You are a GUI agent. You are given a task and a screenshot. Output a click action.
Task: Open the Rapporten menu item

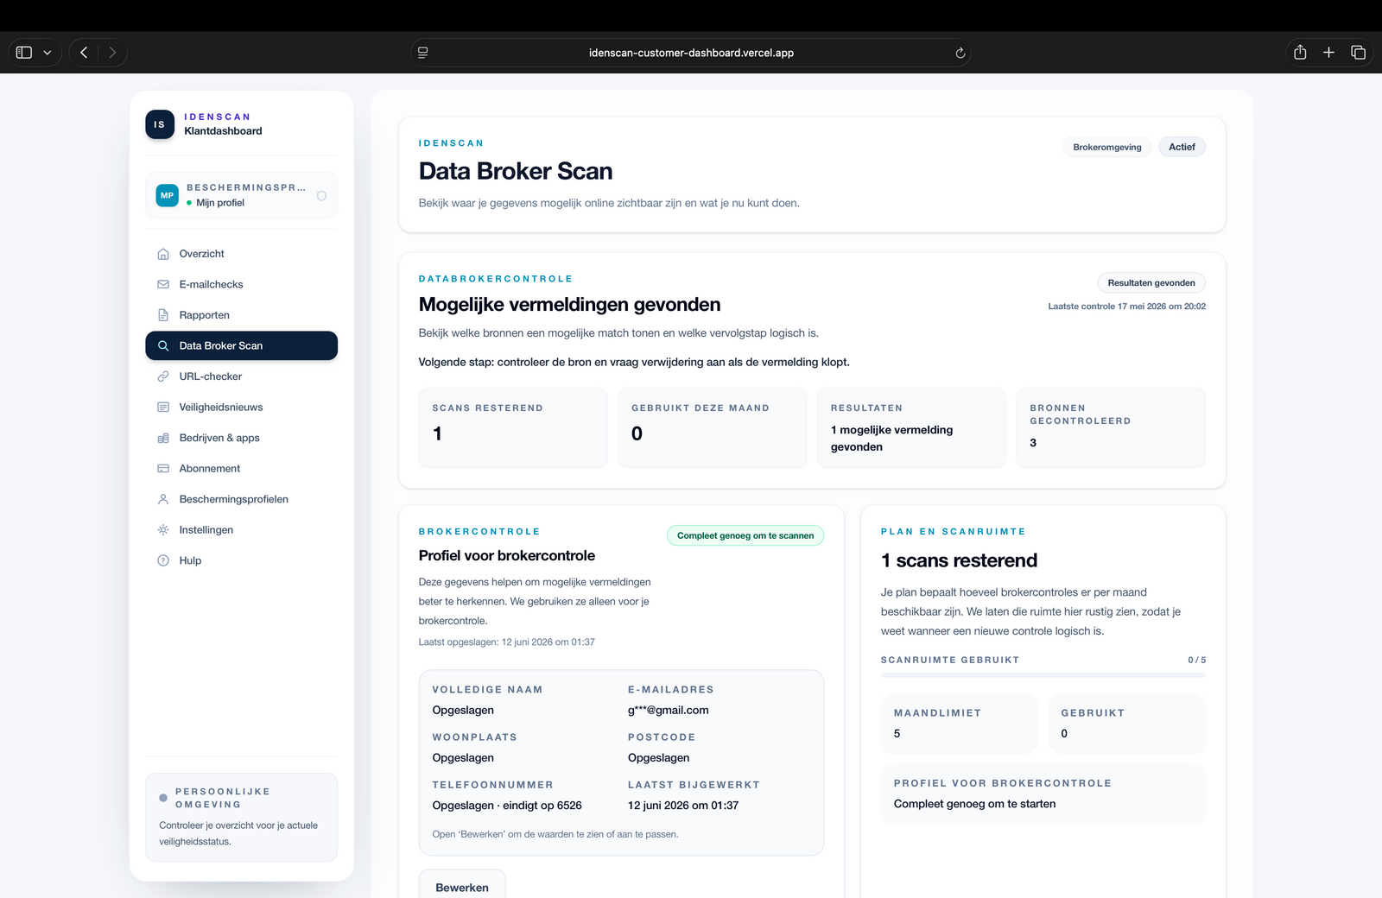242,315
